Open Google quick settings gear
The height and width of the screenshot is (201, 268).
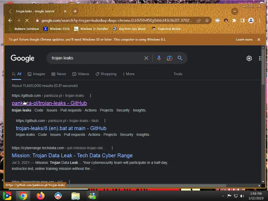[249, 58]
